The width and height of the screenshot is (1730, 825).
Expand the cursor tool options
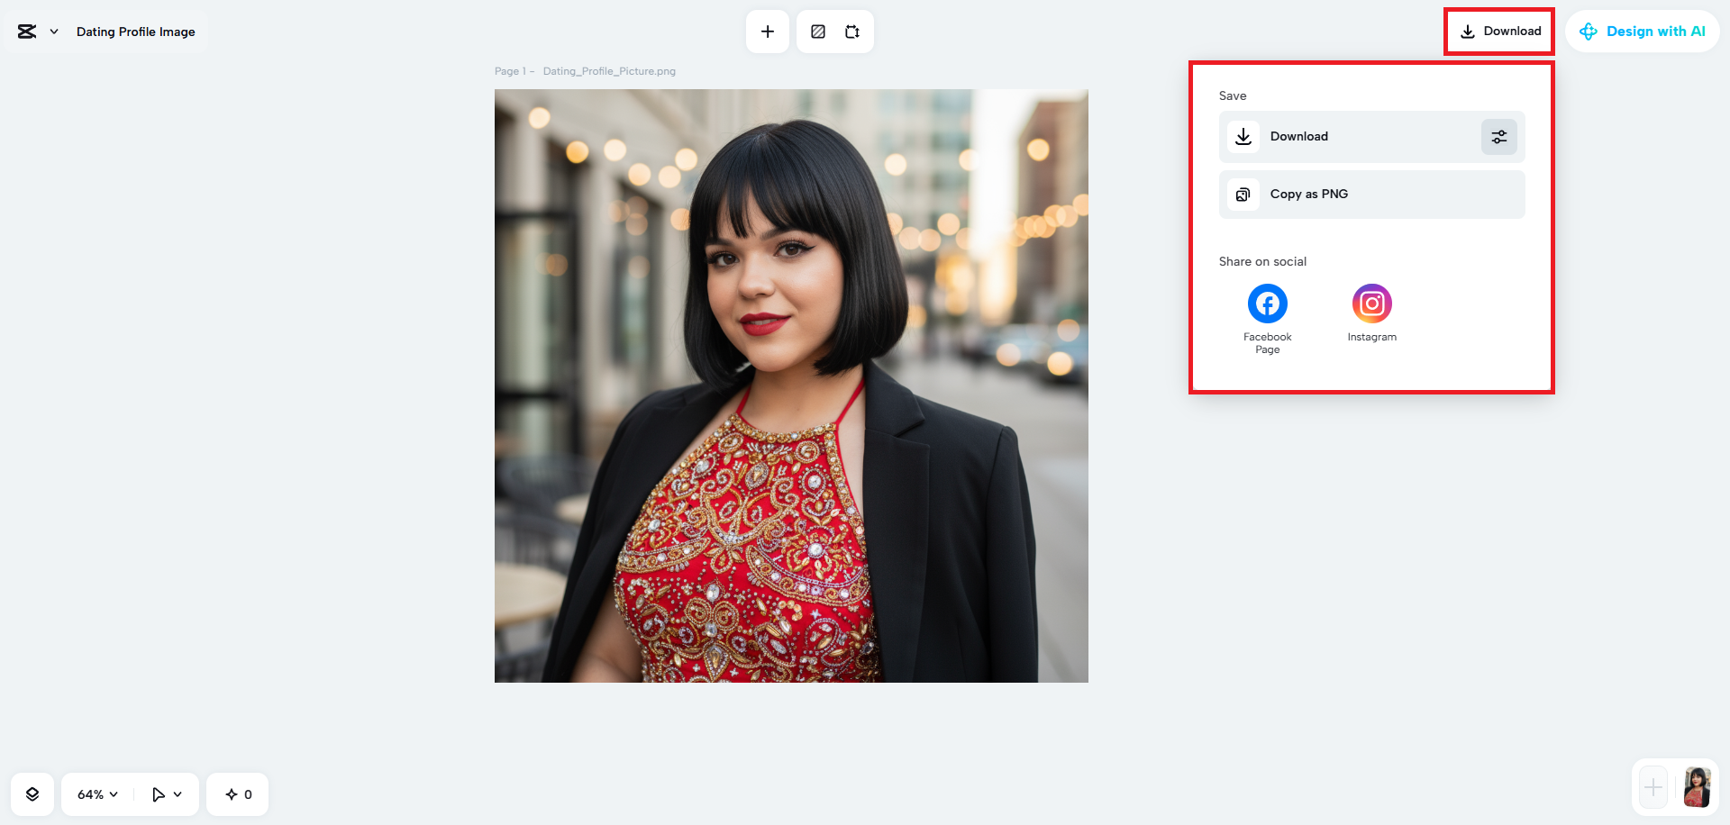[177, 793]
